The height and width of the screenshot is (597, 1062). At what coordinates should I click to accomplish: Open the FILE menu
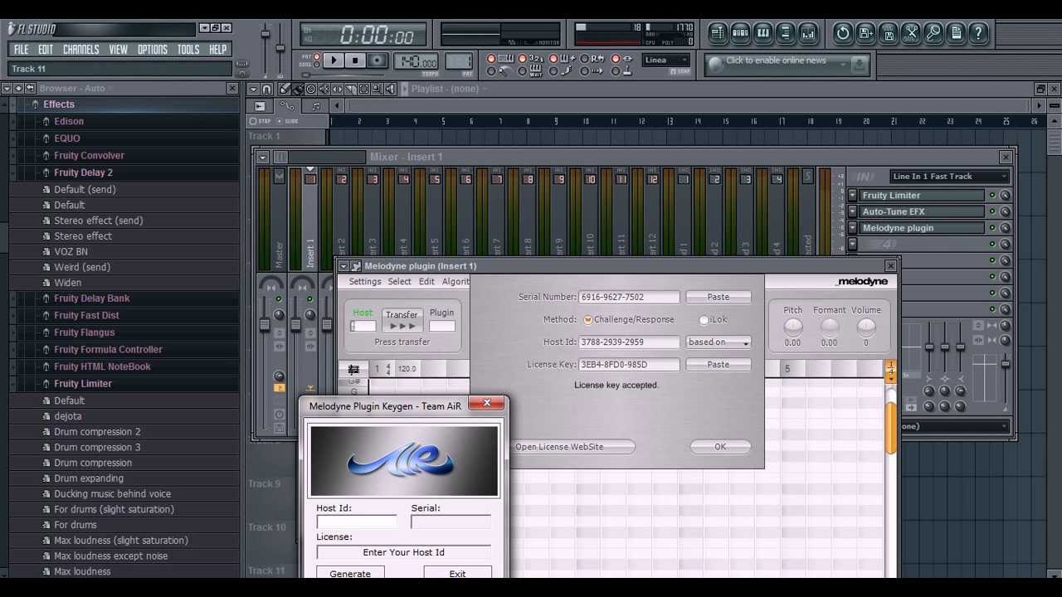pyautogui.click(x=21, y=50)
